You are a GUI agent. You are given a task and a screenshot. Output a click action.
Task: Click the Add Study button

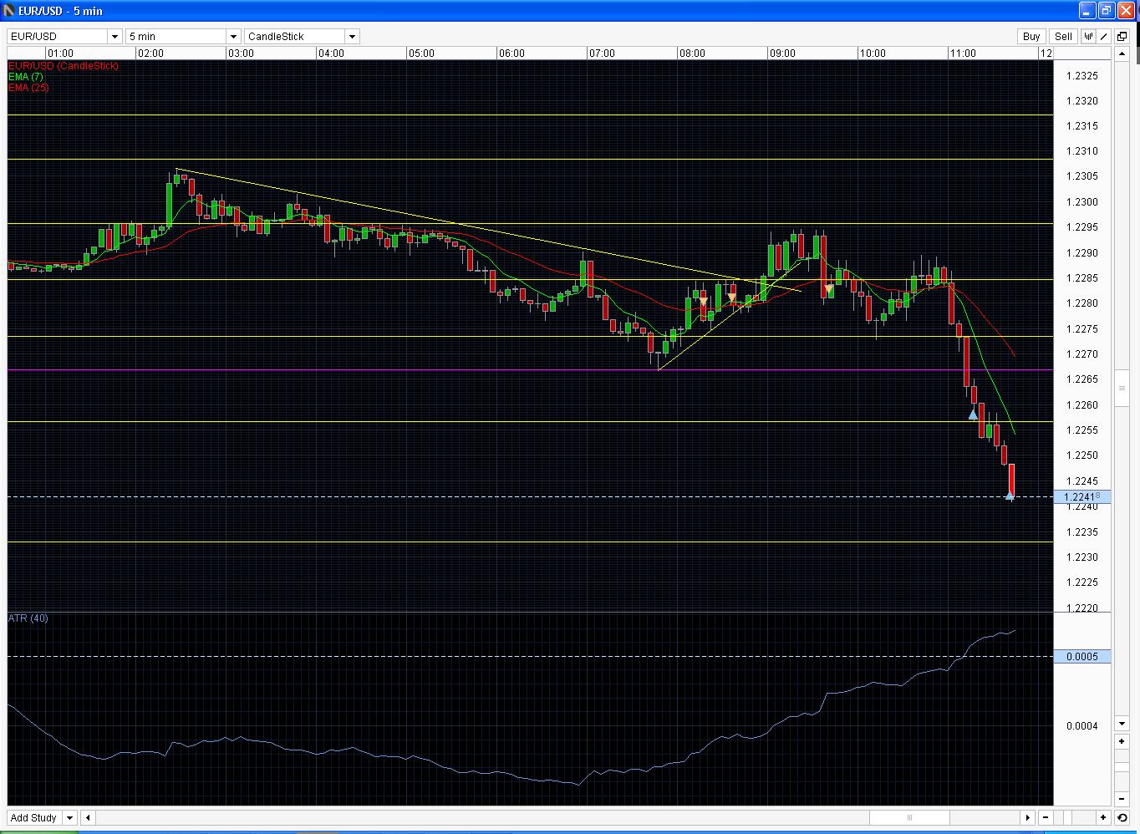(33, 818)
